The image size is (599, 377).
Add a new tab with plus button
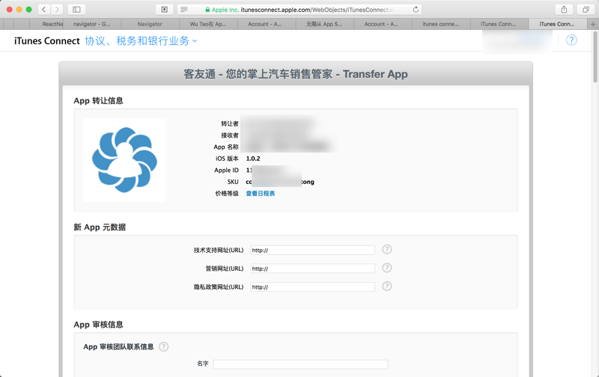tap(593, 24)
